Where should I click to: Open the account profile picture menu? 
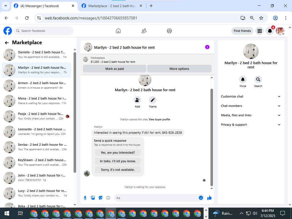coord(280,31)
